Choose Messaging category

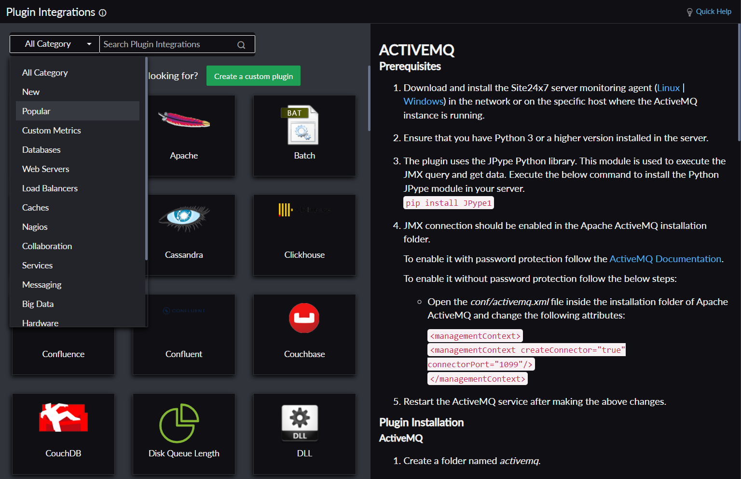pyautogui.click(x=77, y=284)
